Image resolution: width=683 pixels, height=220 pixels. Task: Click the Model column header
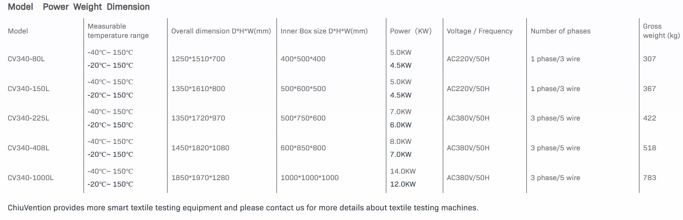(18, 31)
